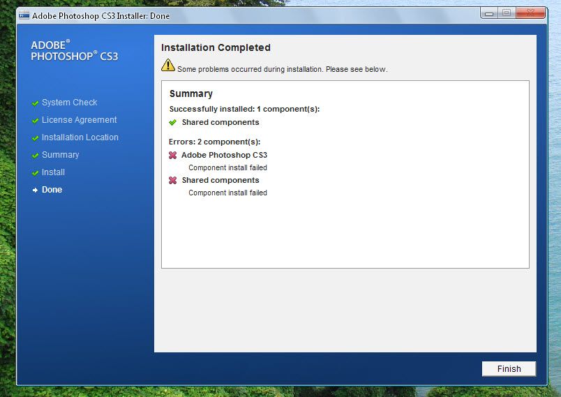Click the green check beside Install
The height and width of the screenshot is (397, 561).
[35, 173]
